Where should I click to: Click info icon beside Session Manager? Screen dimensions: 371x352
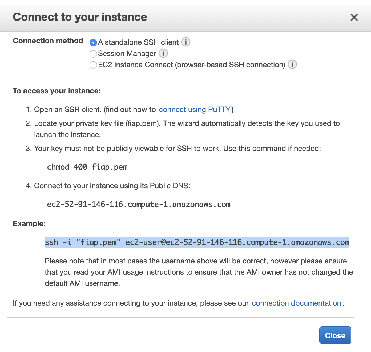[163, 53]
